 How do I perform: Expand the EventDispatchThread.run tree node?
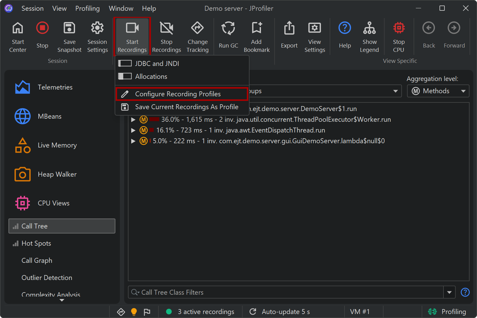(133, 130)
